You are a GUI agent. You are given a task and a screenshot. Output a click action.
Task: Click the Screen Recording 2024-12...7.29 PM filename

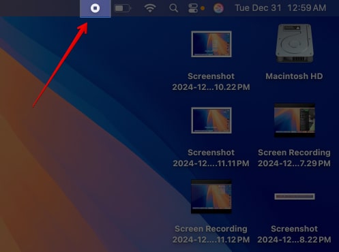click(294, 158)
